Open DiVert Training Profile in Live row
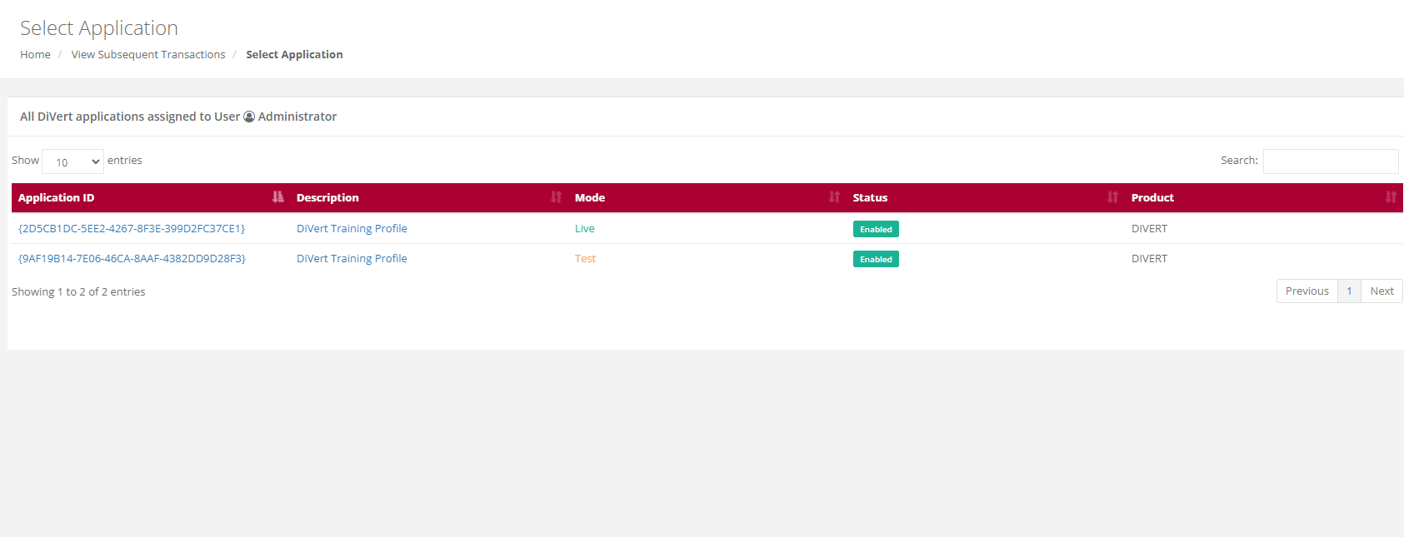The image size is (1404, 537). tap(352, 229)
